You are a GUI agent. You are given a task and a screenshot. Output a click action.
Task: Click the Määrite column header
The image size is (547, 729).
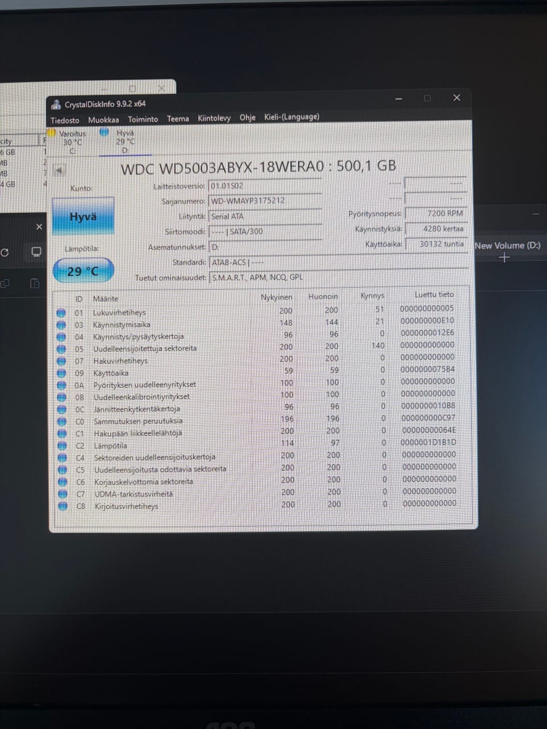click(x=105, y=298)
